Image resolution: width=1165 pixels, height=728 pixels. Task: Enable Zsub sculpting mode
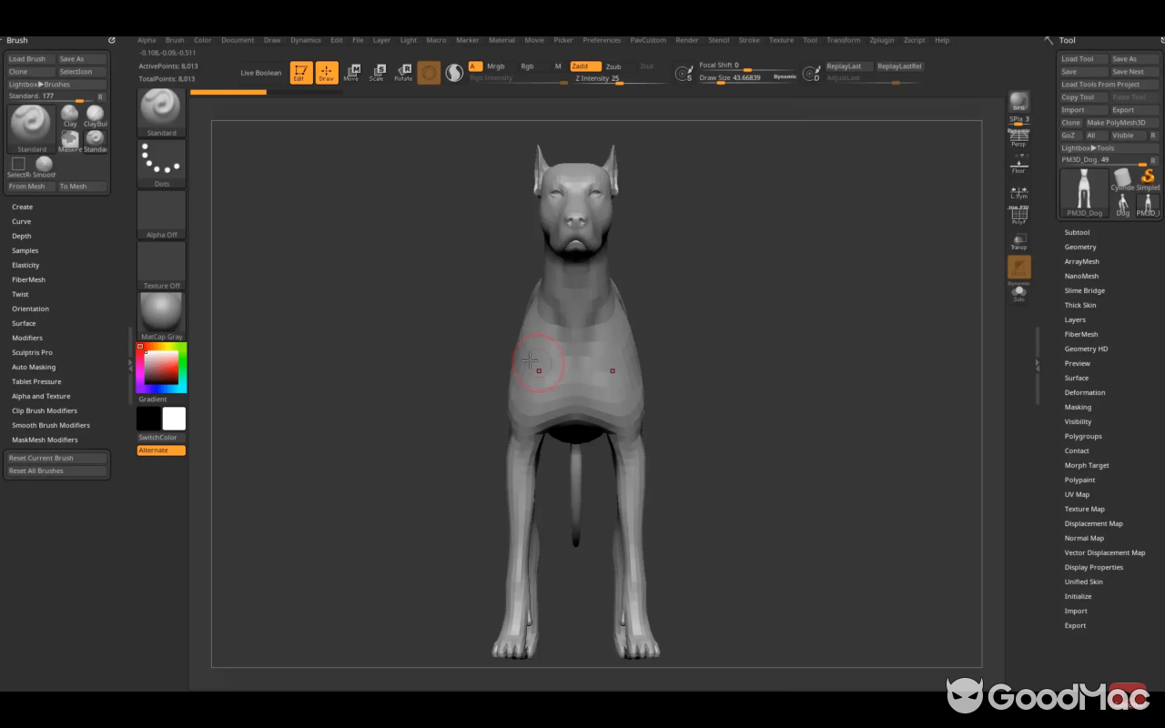tap(613, 66)
